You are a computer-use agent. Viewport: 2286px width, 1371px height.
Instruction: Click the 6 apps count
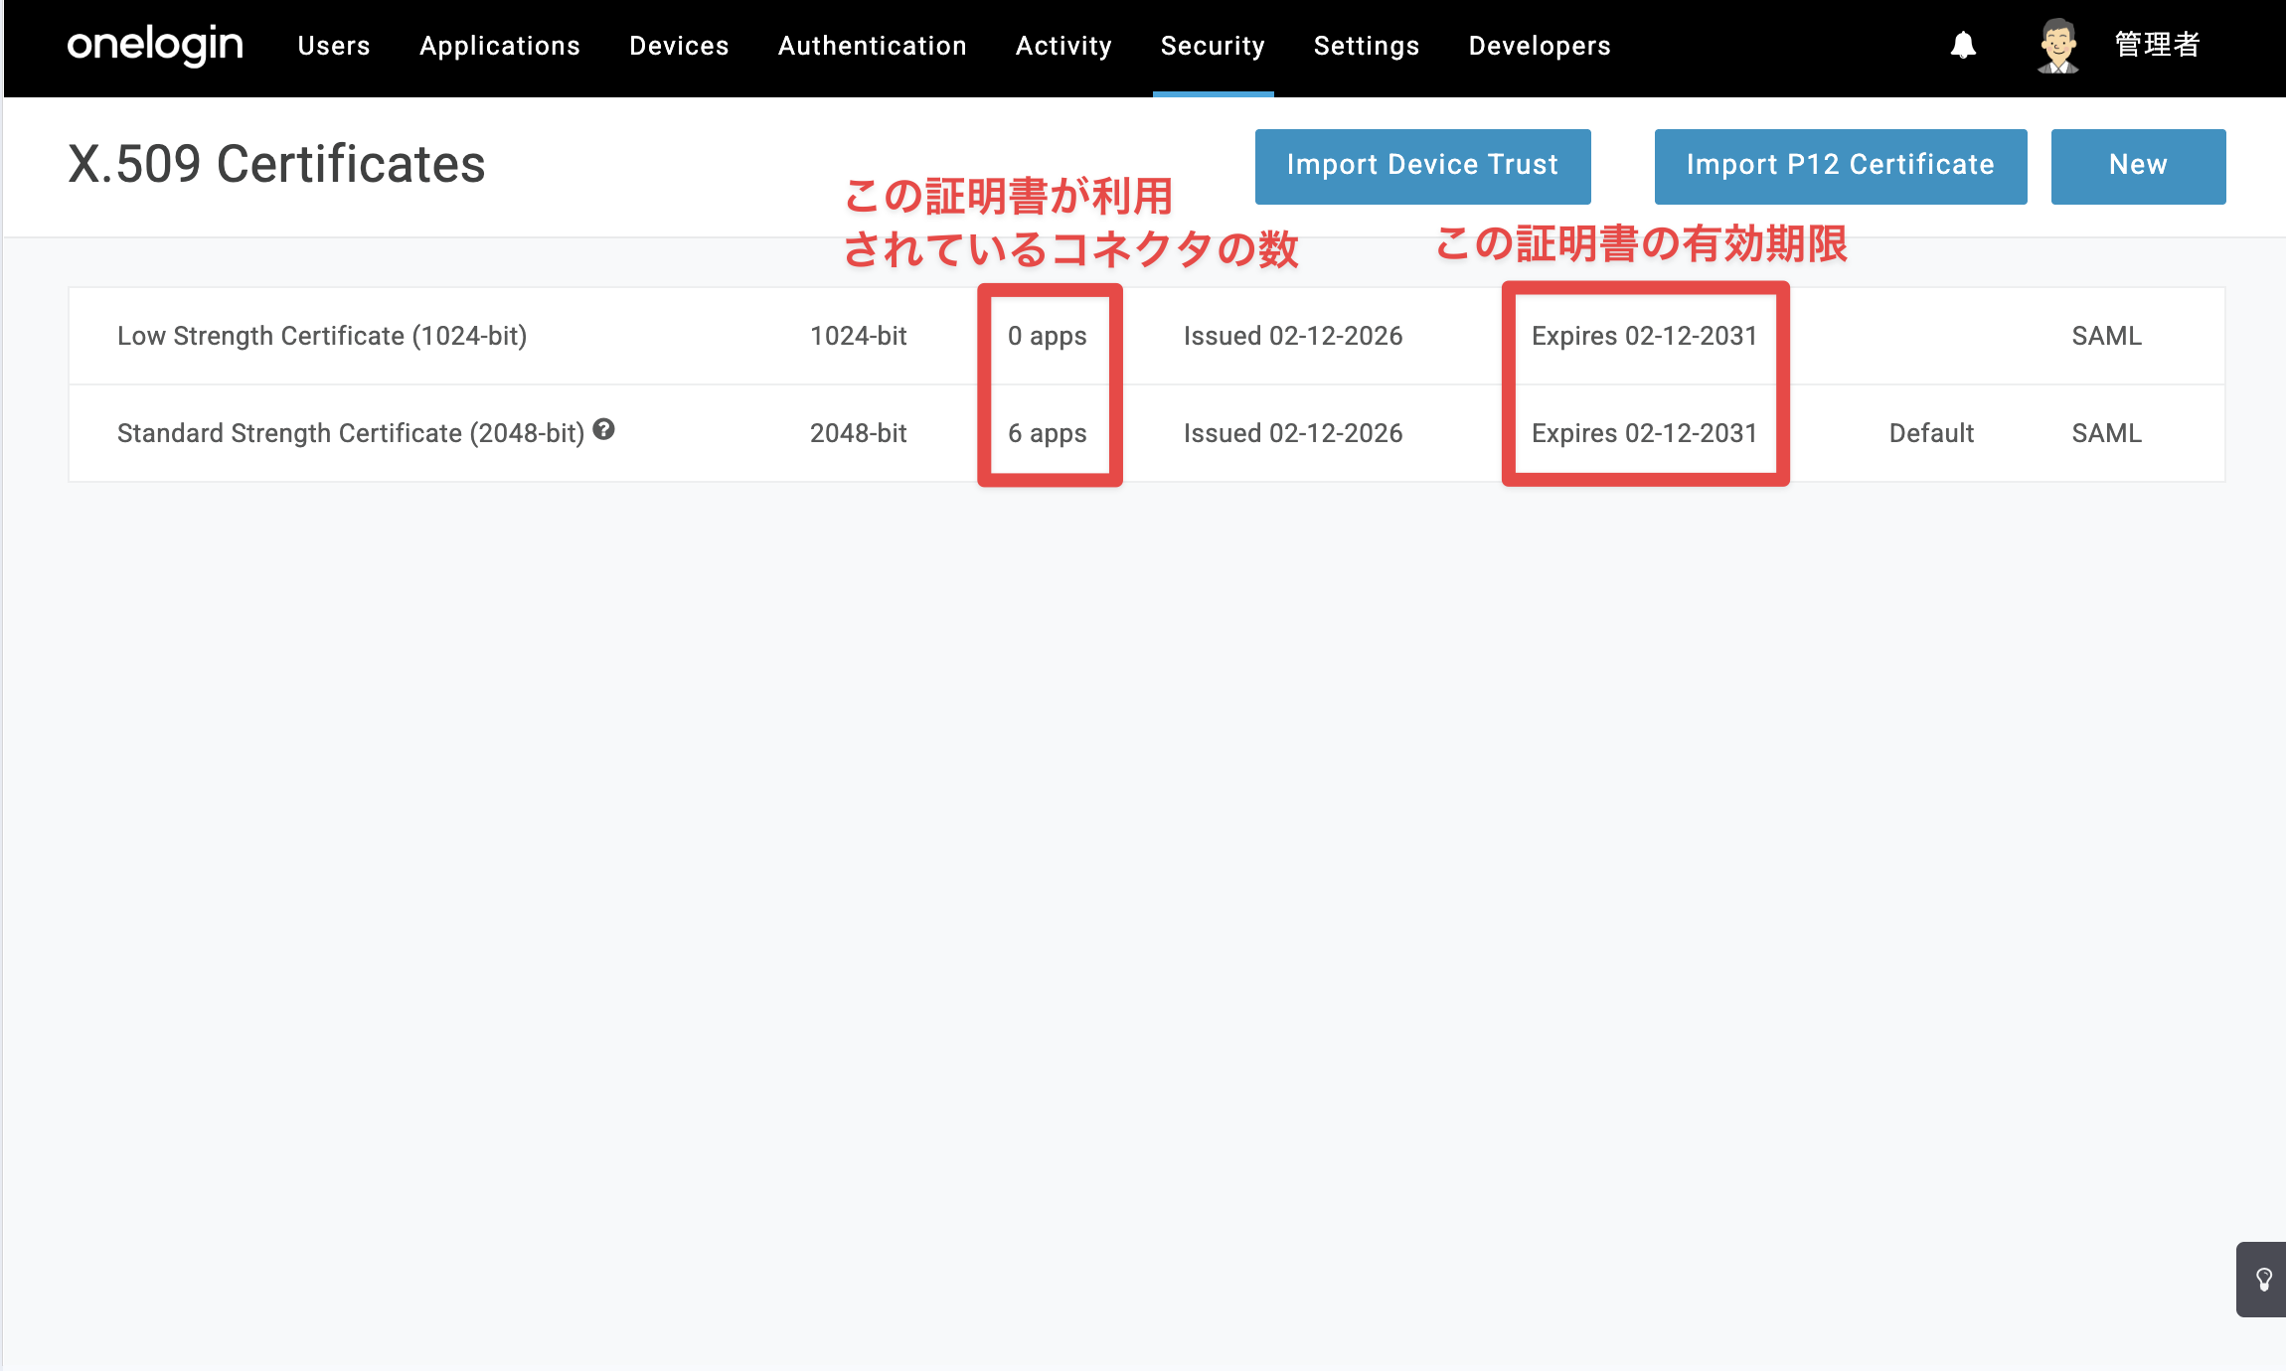(x=1048, y=434)
